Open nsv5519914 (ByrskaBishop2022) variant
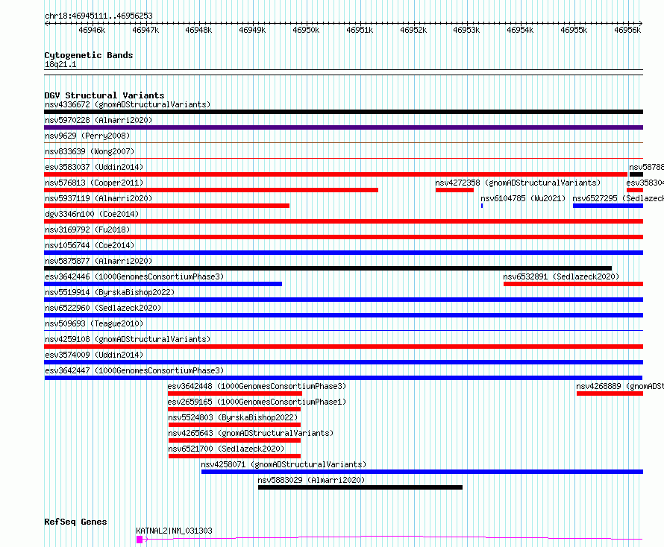The width and height of the screenshot is (664, 547). [x=110, y=292]
